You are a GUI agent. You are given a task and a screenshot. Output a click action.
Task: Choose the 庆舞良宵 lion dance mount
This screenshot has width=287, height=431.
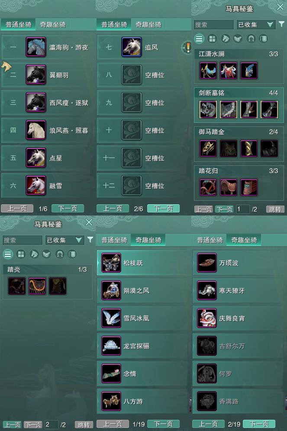coord(207,318)
